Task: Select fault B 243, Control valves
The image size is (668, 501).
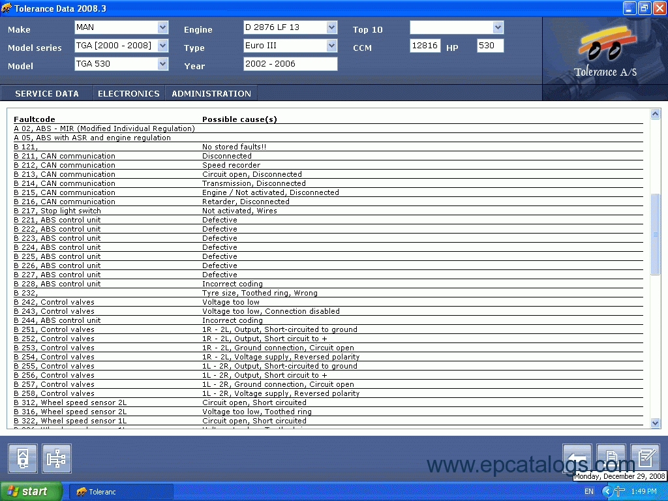Action: tap(328, 311)
